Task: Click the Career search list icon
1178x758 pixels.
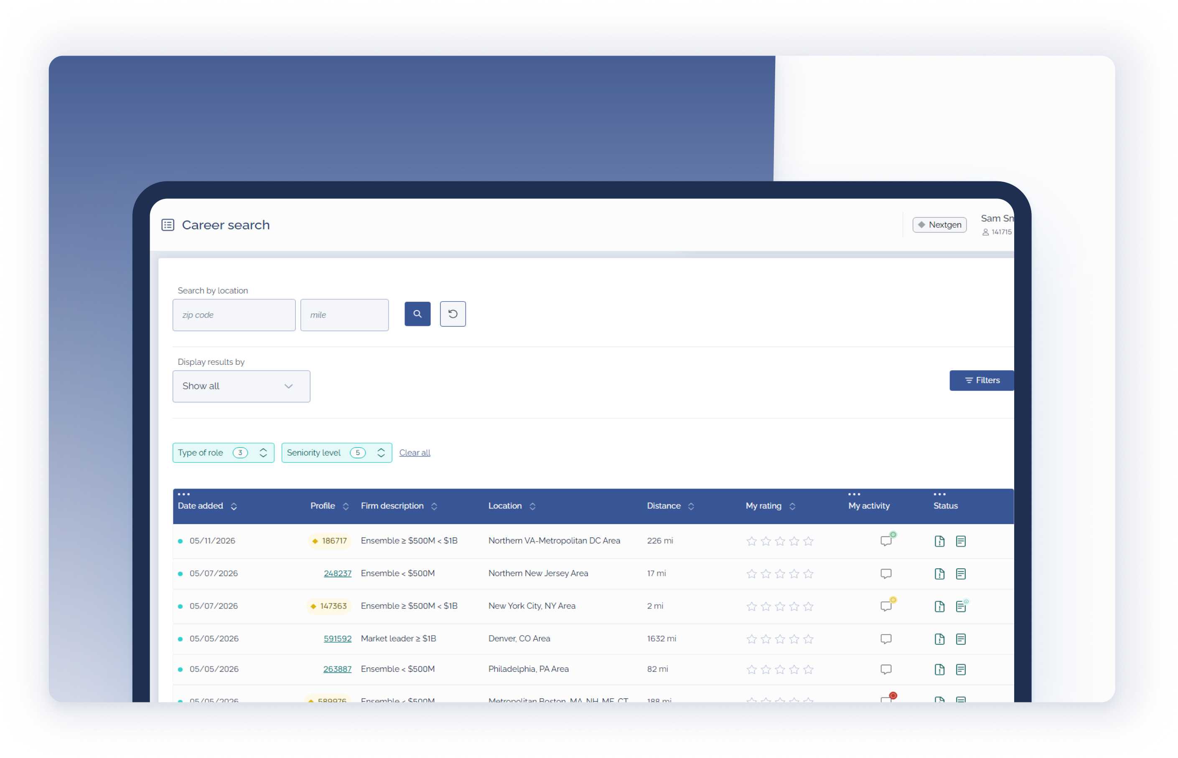Action: pos(168,225)
